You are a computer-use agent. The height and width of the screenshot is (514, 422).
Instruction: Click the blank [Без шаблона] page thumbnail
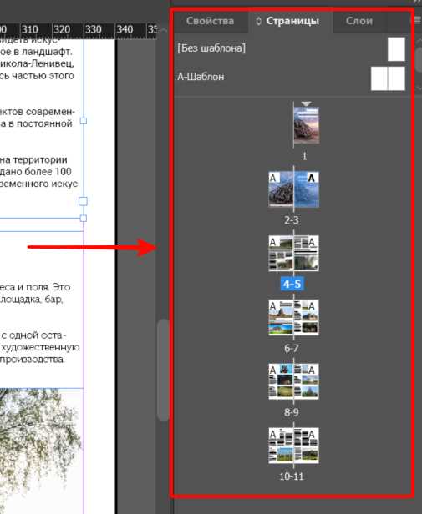click(x=396, y=49)
